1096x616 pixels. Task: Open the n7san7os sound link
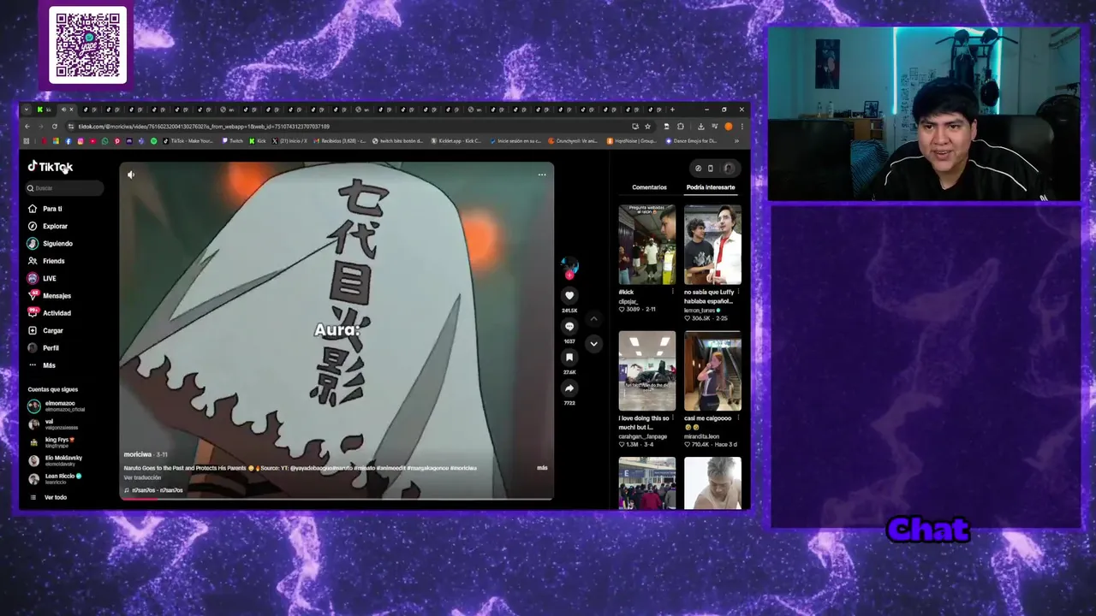pyautogui.click(x=153, y=490)
